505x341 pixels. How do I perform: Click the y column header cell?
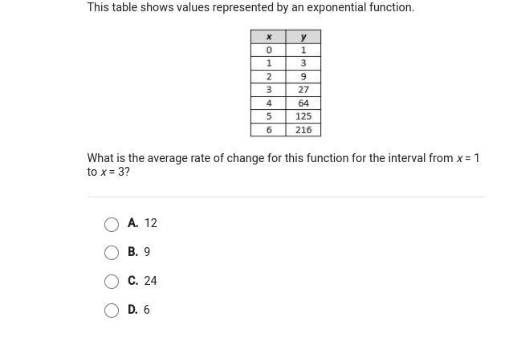303,37
